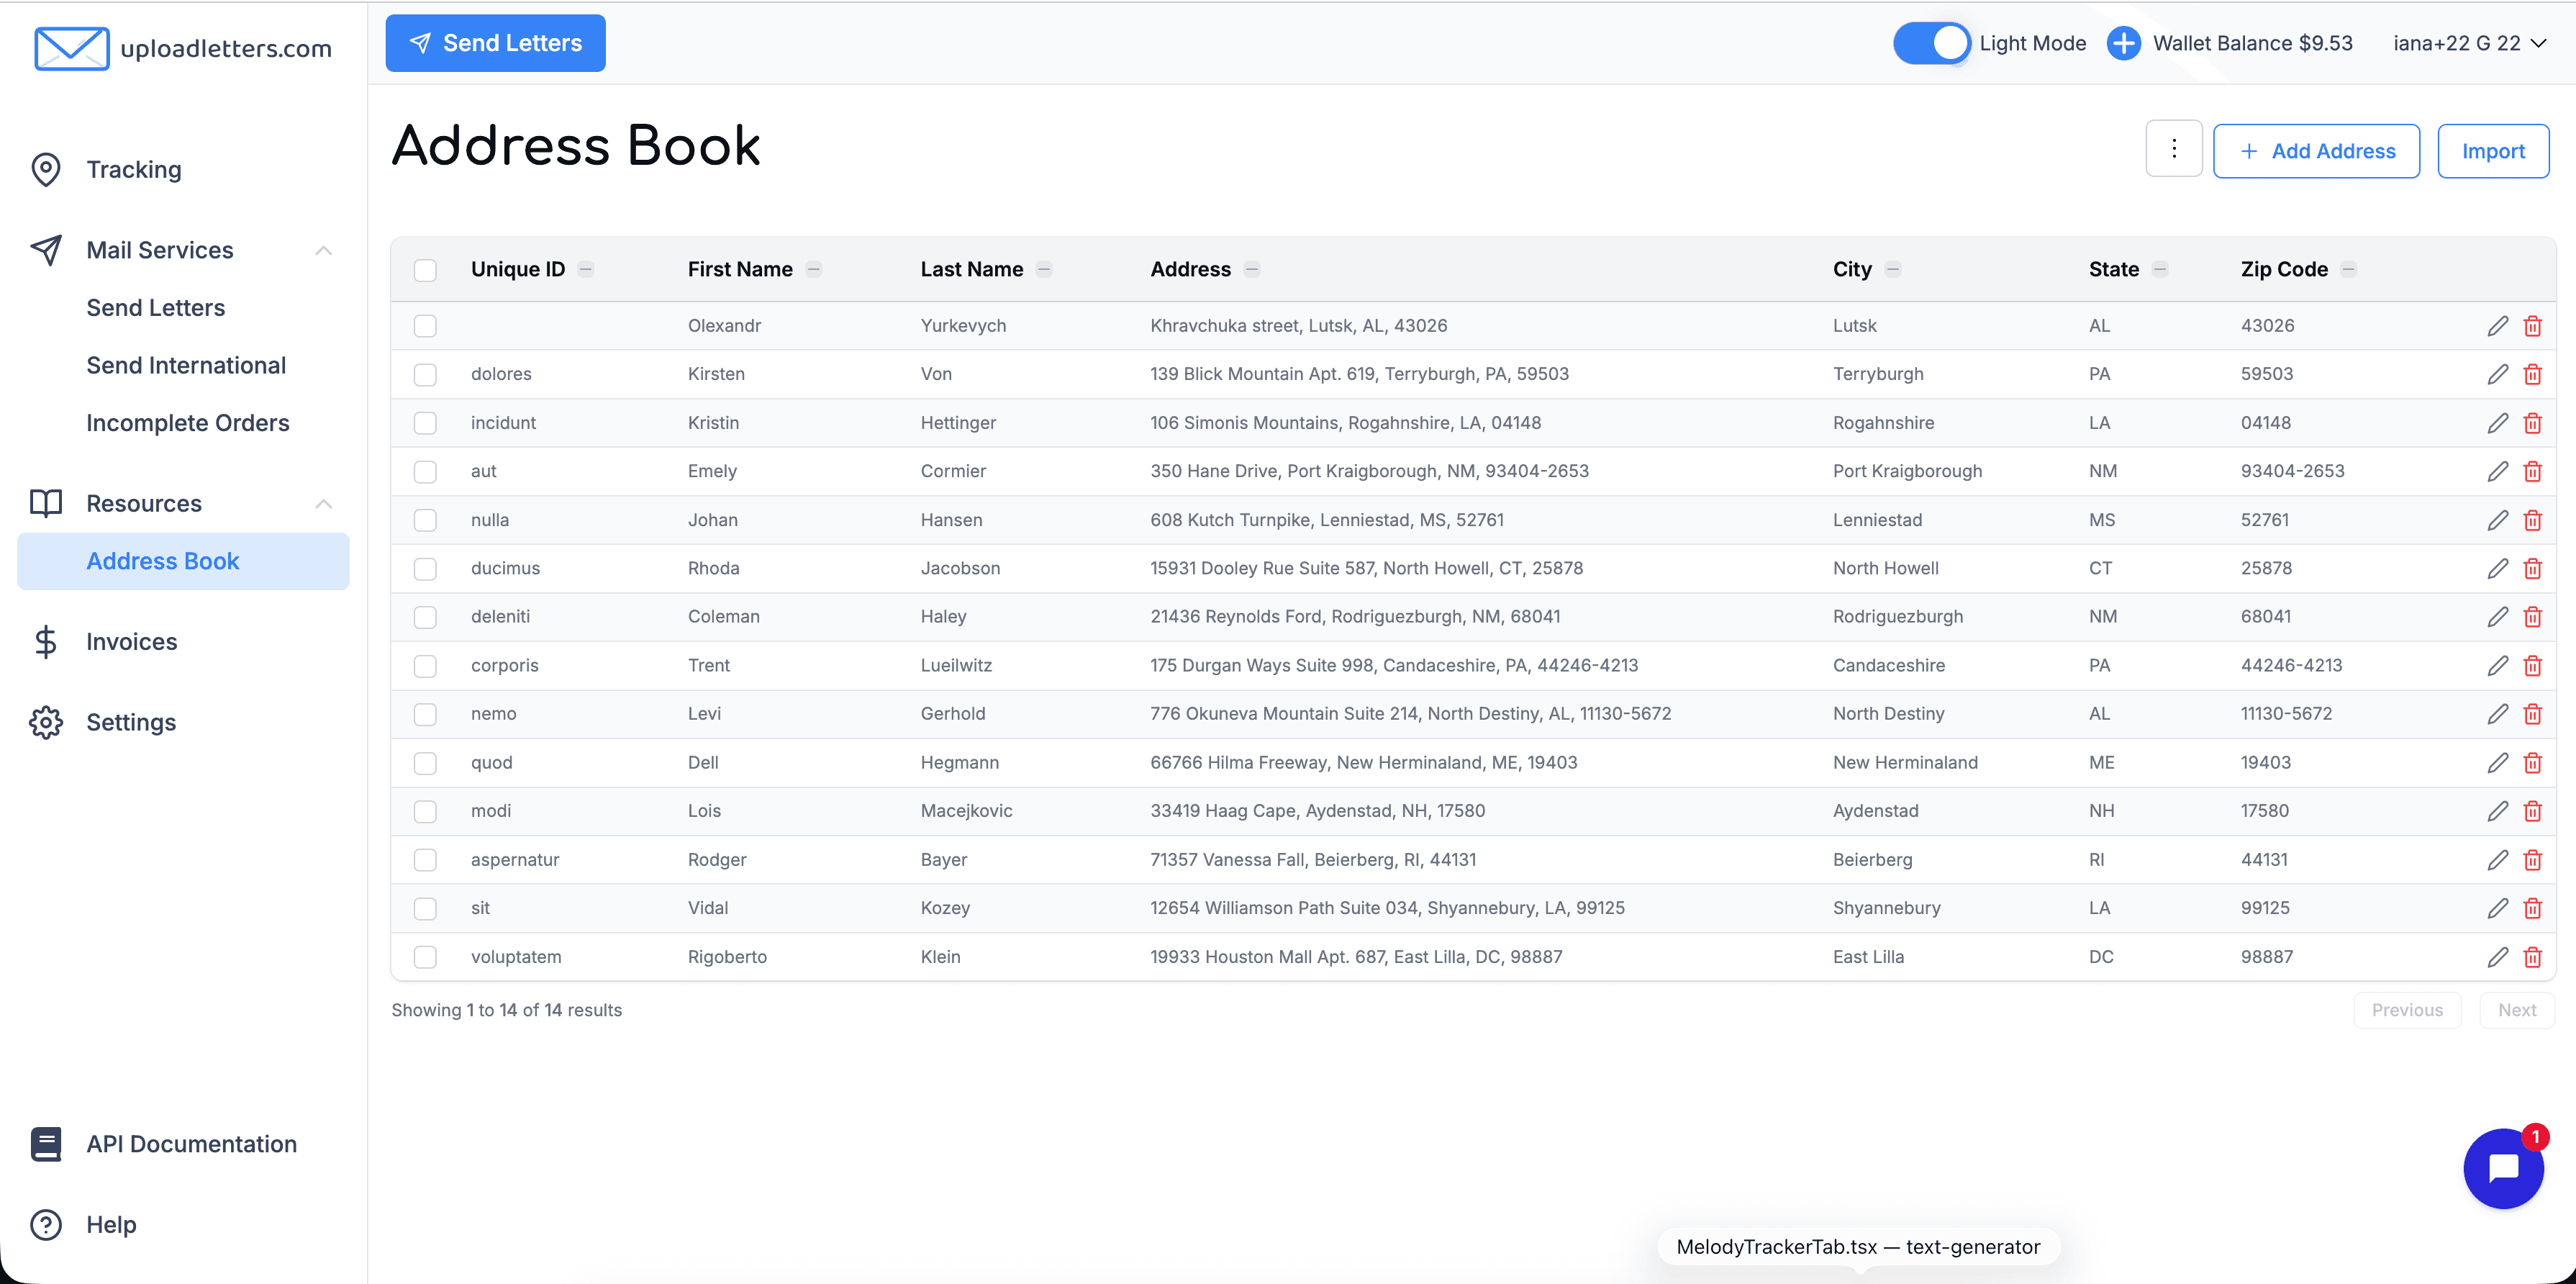
Task: Edit Kristin Hettinger's address
Action: [2497, 423]
